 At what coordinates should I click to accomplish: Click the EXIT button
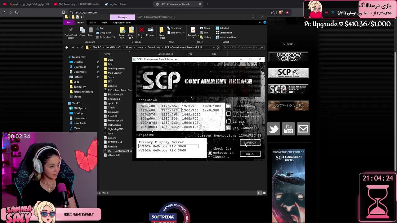click(250, 154)
